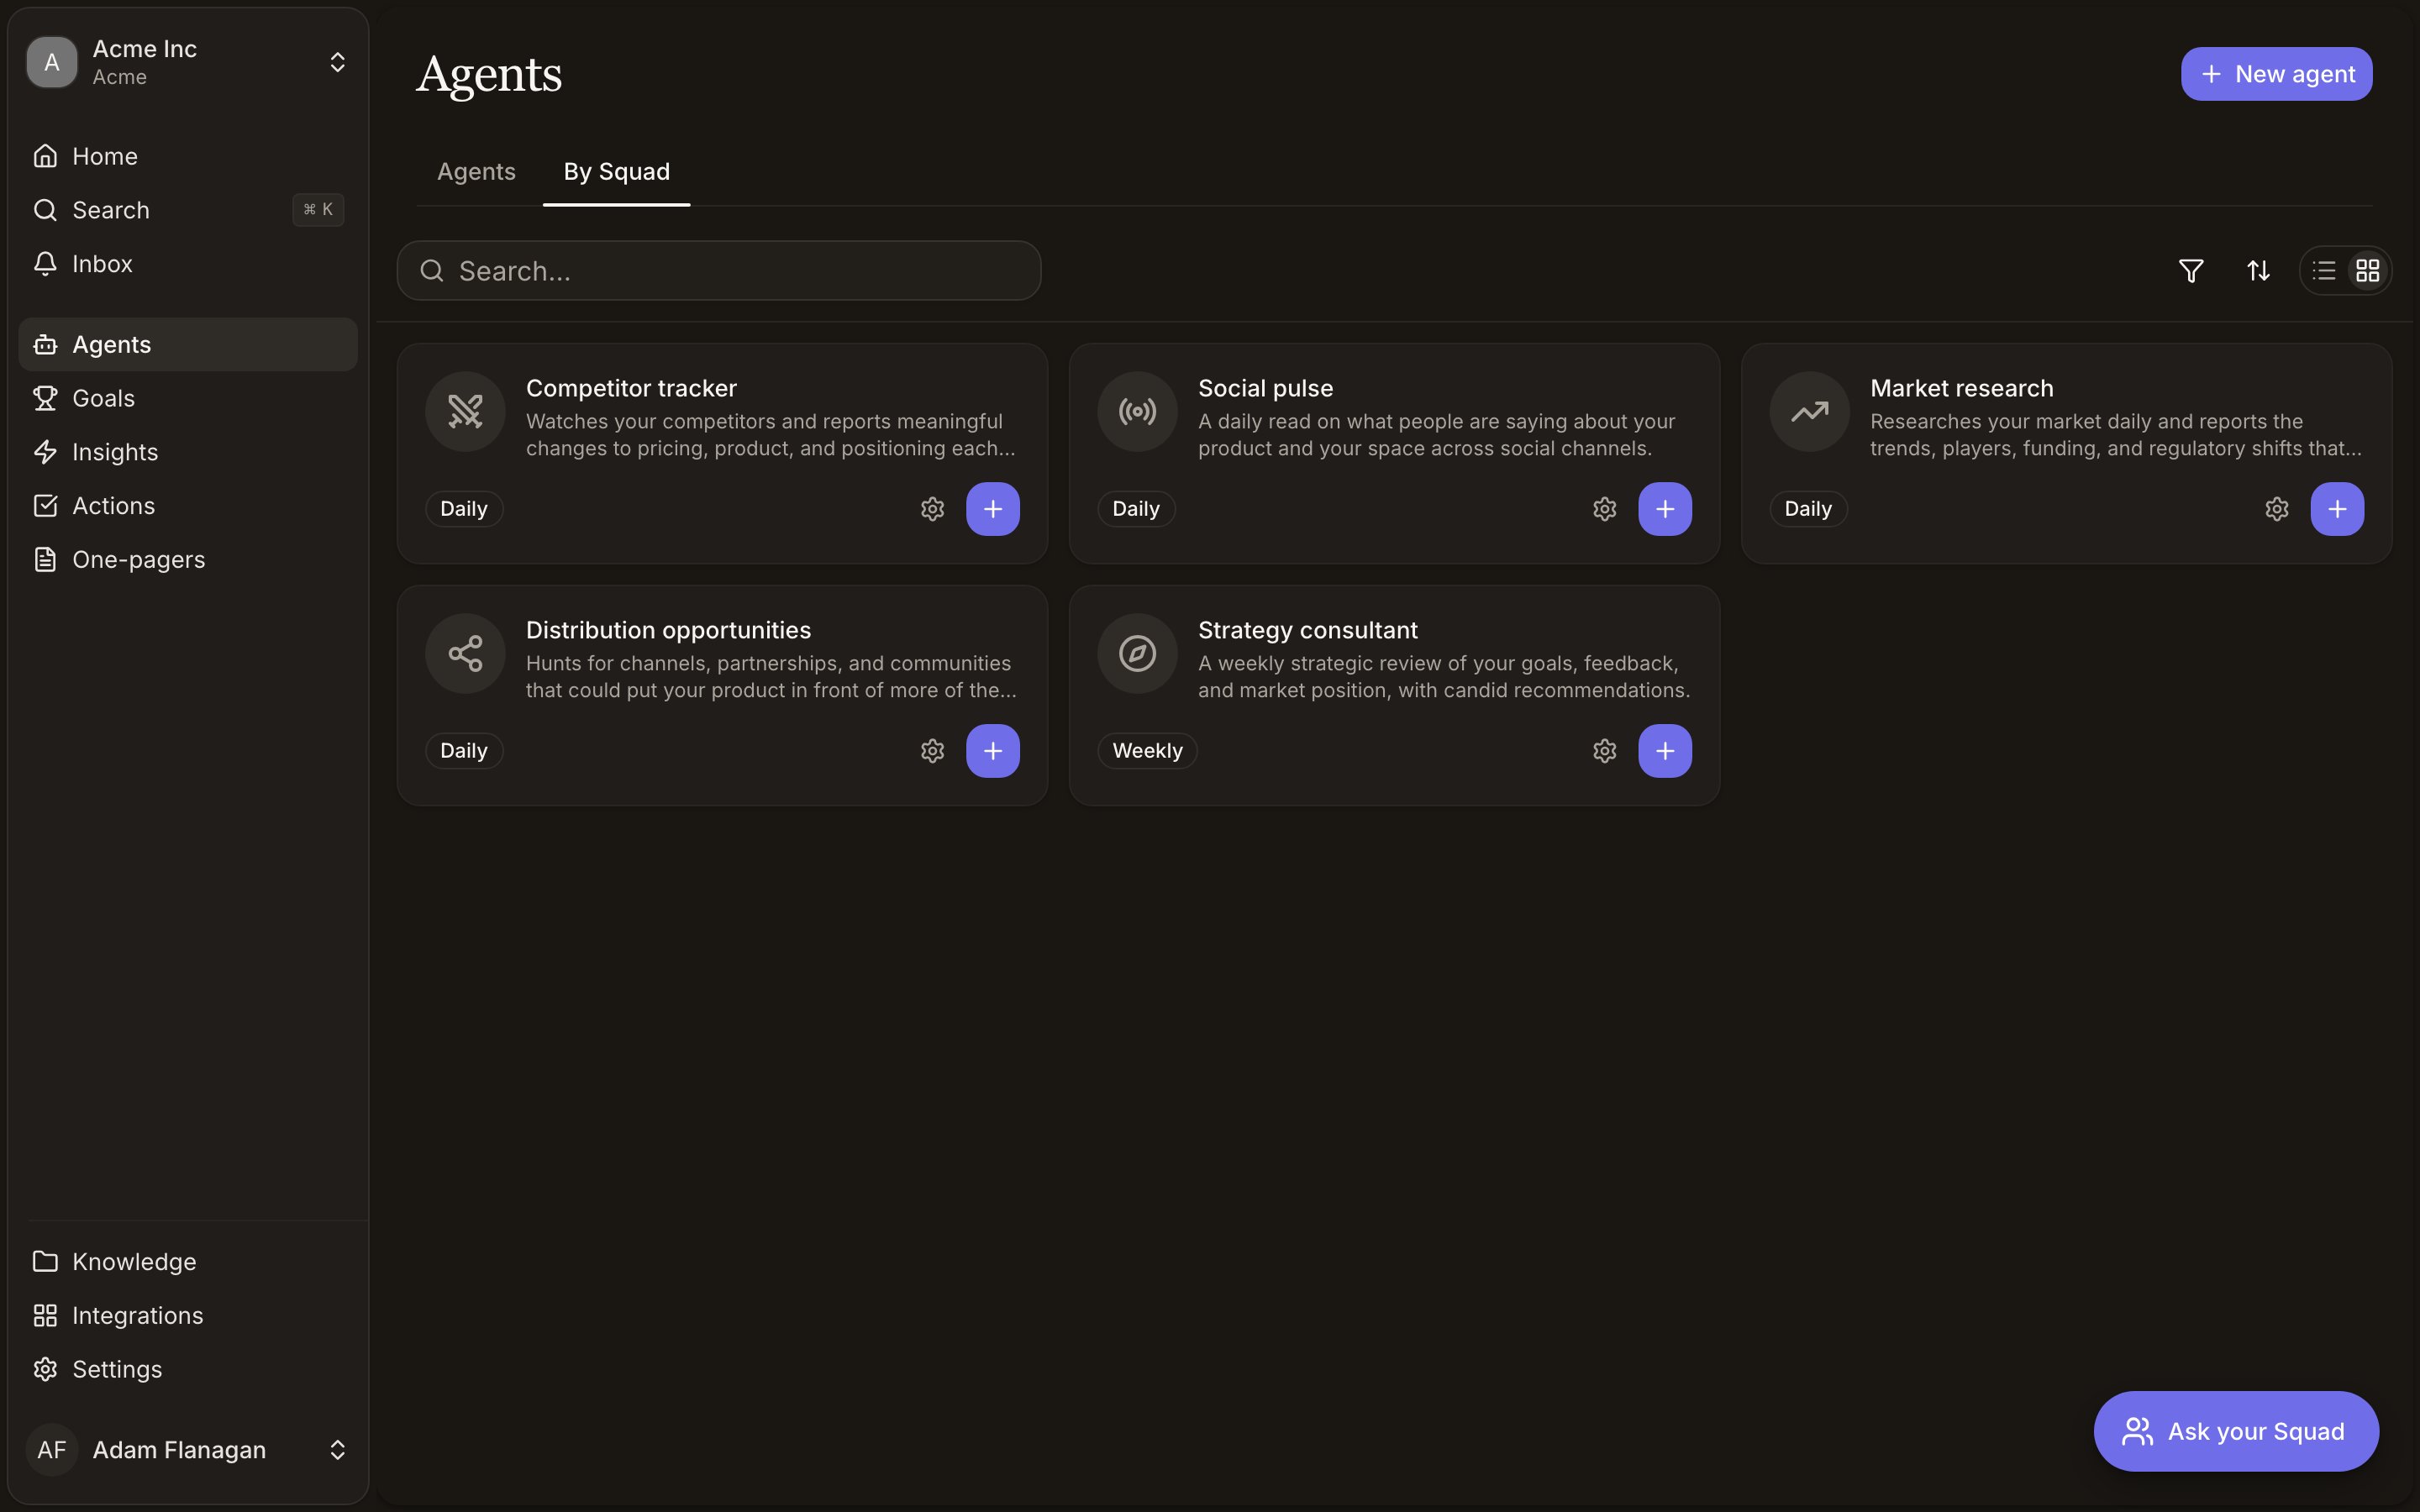Viewport: 2420px width, 1512px height.
Task: Click the Competitor tracker crossed swords icon
Action: 465,411
